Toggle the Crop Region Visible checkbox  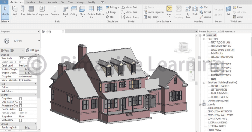20,102
